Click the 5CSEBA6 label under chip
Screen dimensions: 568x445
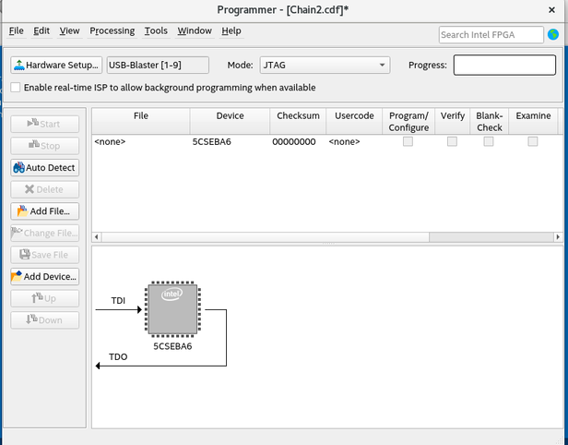(x=172, y=346)
